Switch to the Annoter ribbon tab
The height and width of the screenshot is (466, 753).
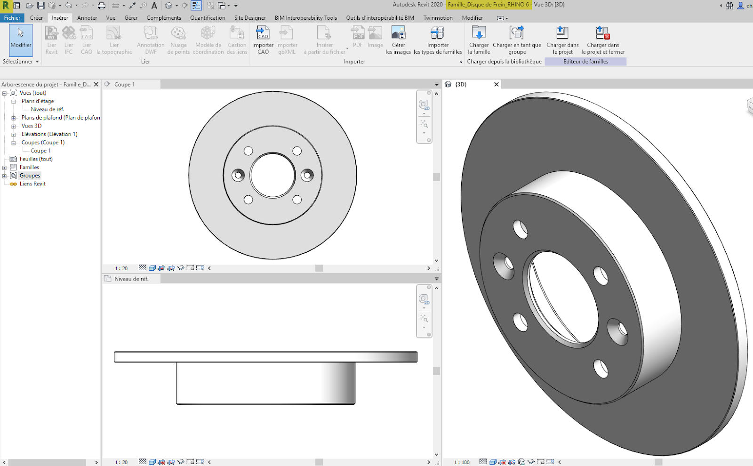coord(87,17)
